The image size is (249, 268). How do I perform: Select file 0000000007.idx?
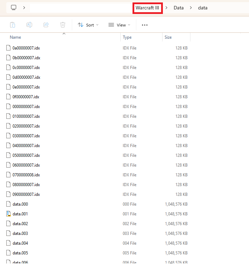coord(26,107)
